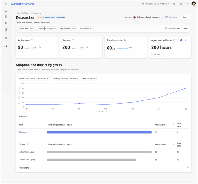Viewport: 198px width, 184px height.
Task: Sort Total table by Metric value arrow
Action: coord(173,125)
